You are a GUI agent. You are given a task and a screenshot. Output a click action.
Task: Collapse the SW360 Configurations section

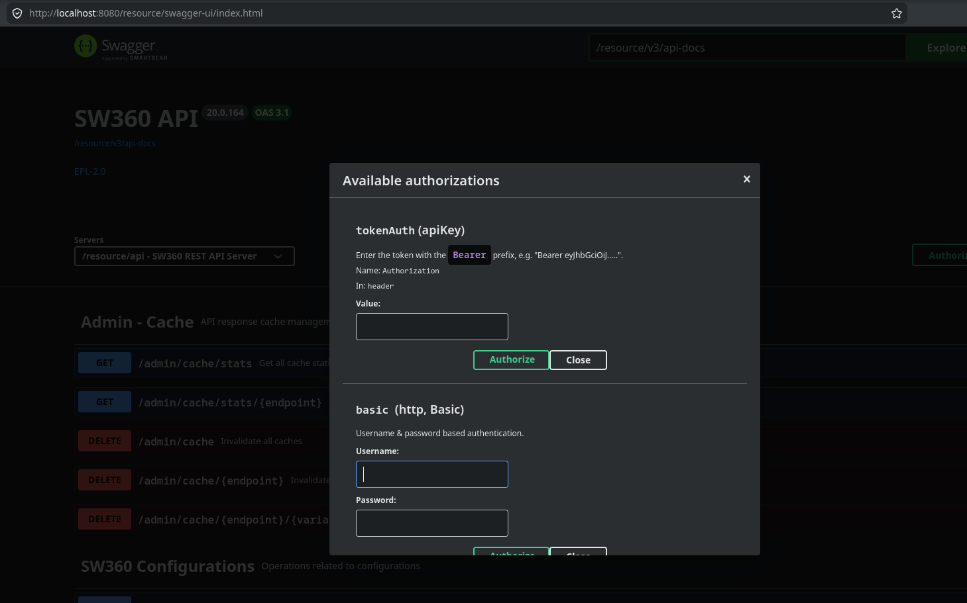coord(168,567)
